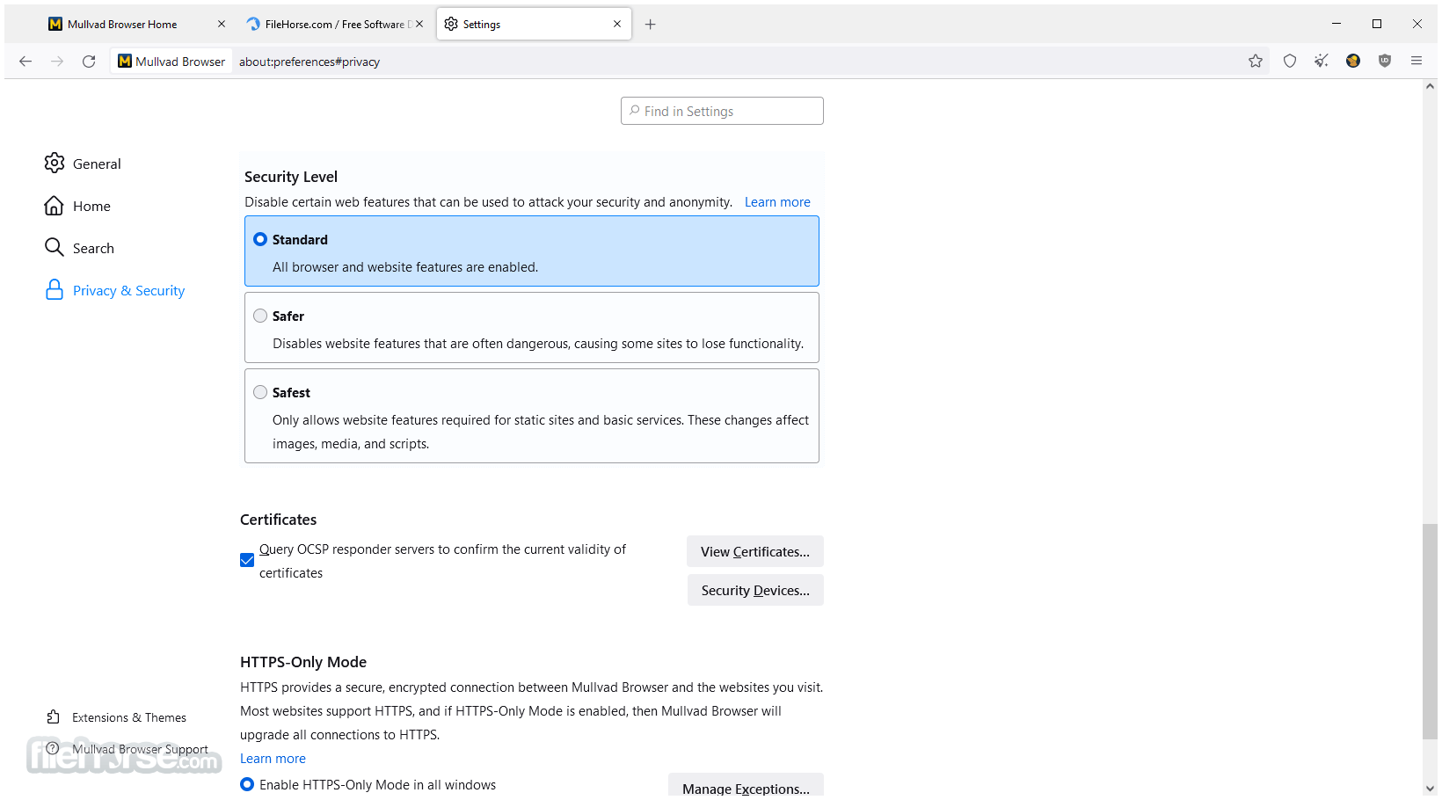Click the Home house icon in sidebar
Screen dimensions: 1442x800
point(55,206)
